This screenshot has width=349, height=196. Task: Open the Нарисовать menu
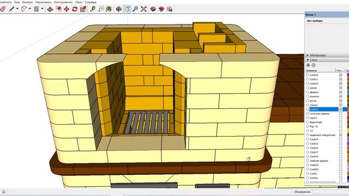click(x=44, y=2)
